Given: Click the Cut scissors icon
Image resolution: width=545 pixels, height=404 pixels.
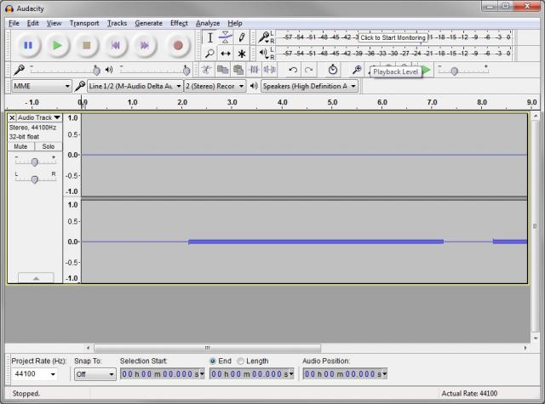Looking at the screenshot, I should [207, 70].
